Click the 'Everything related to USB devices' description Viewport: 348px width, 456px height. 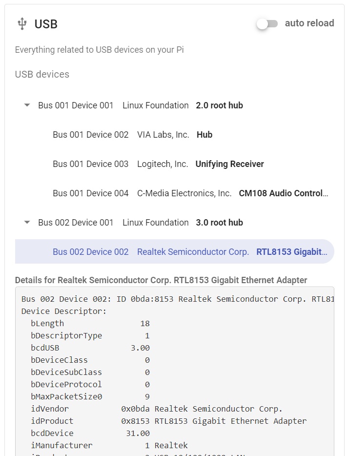click(x=100, y=50)
